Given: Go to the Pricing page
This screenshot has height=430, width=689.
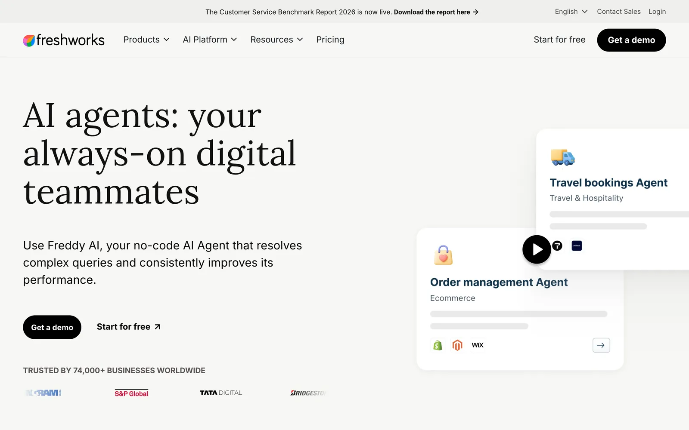Looking at the screenshot, I should (330, 40).
